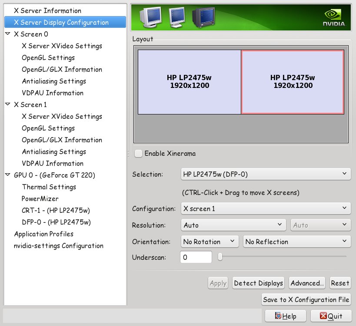Screen dimensions: 356x326
Task: Open the No Rotation dropdown
Action: point(210,242)
